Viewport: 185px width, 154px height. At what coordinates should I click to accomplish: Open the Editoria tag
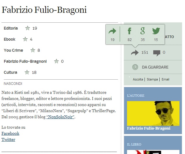click(11, 28)
